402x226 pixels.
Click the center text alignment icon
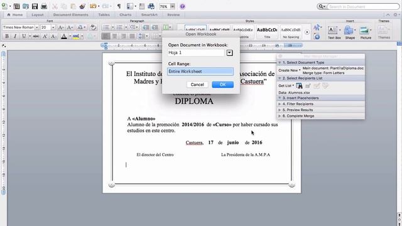click(114, 36)
